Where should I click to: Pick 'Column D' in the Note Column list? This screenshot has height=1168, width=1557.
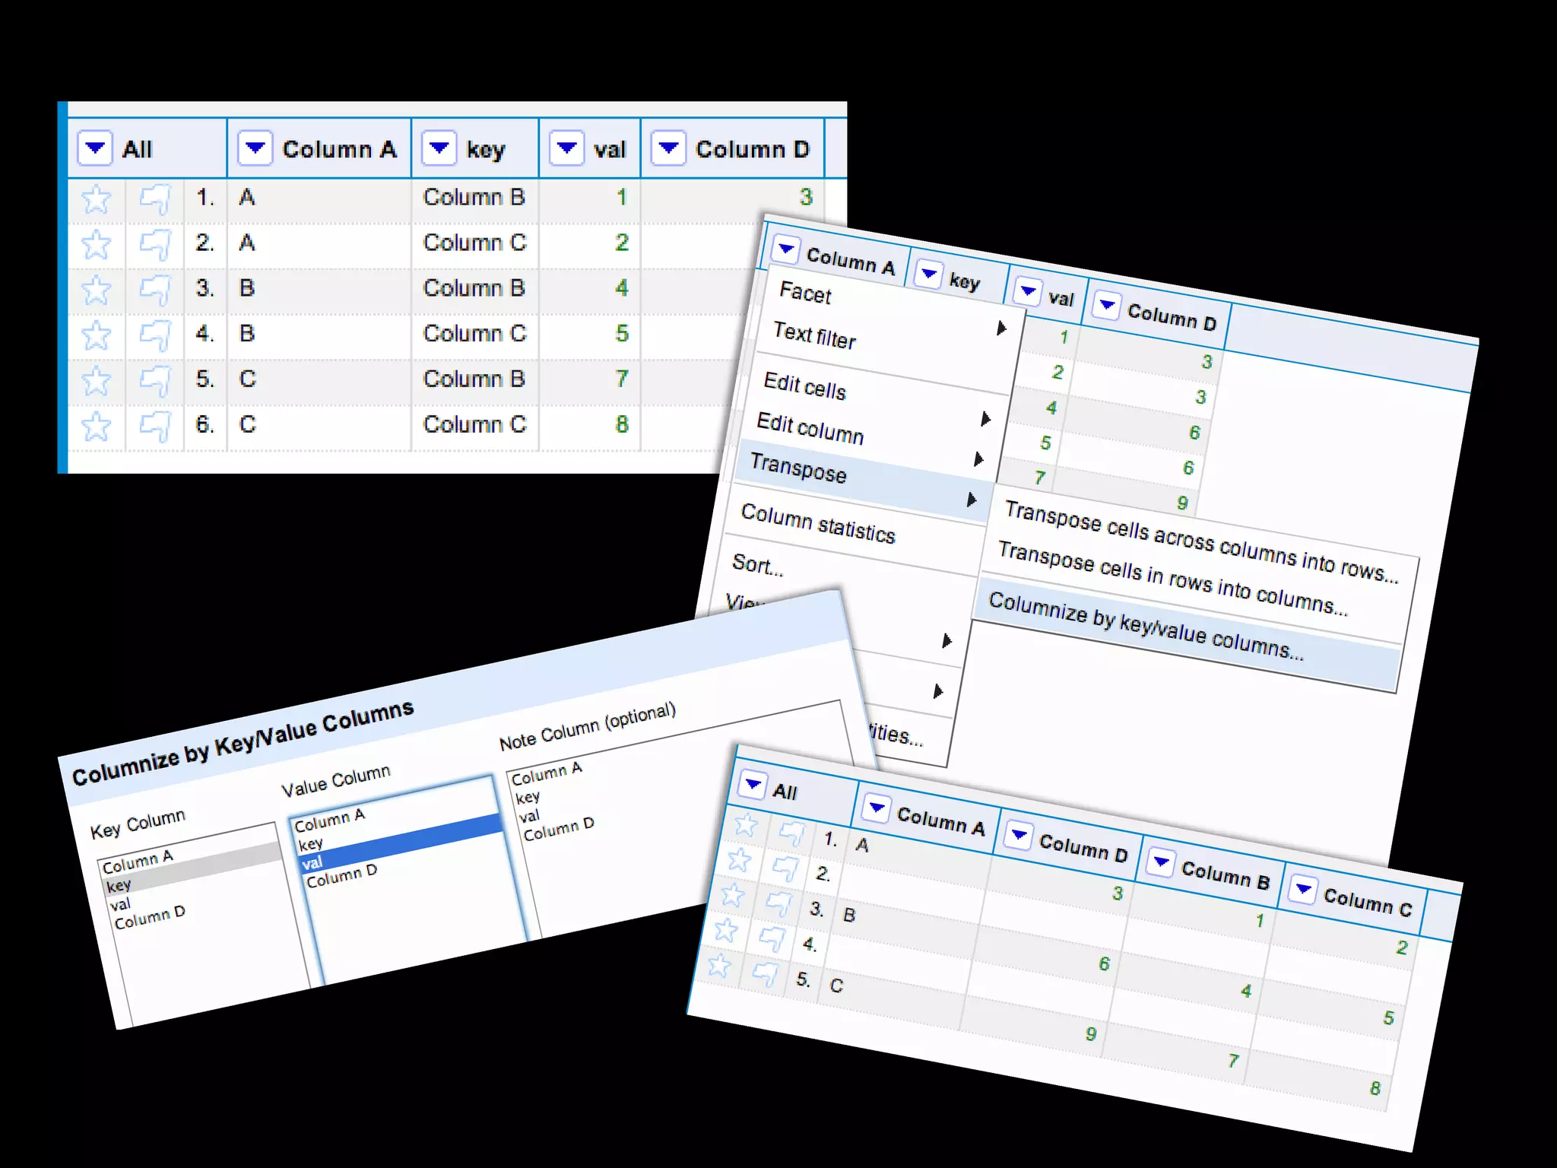click(x=559, y=830)
